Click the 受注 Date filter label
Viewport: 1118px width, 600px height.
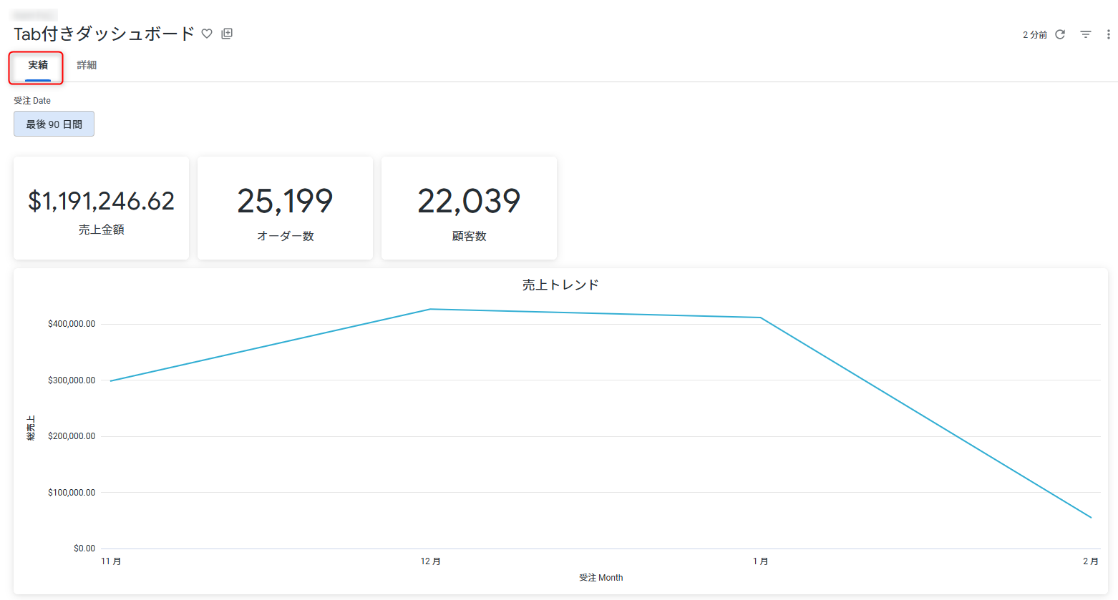pos(31,100)
